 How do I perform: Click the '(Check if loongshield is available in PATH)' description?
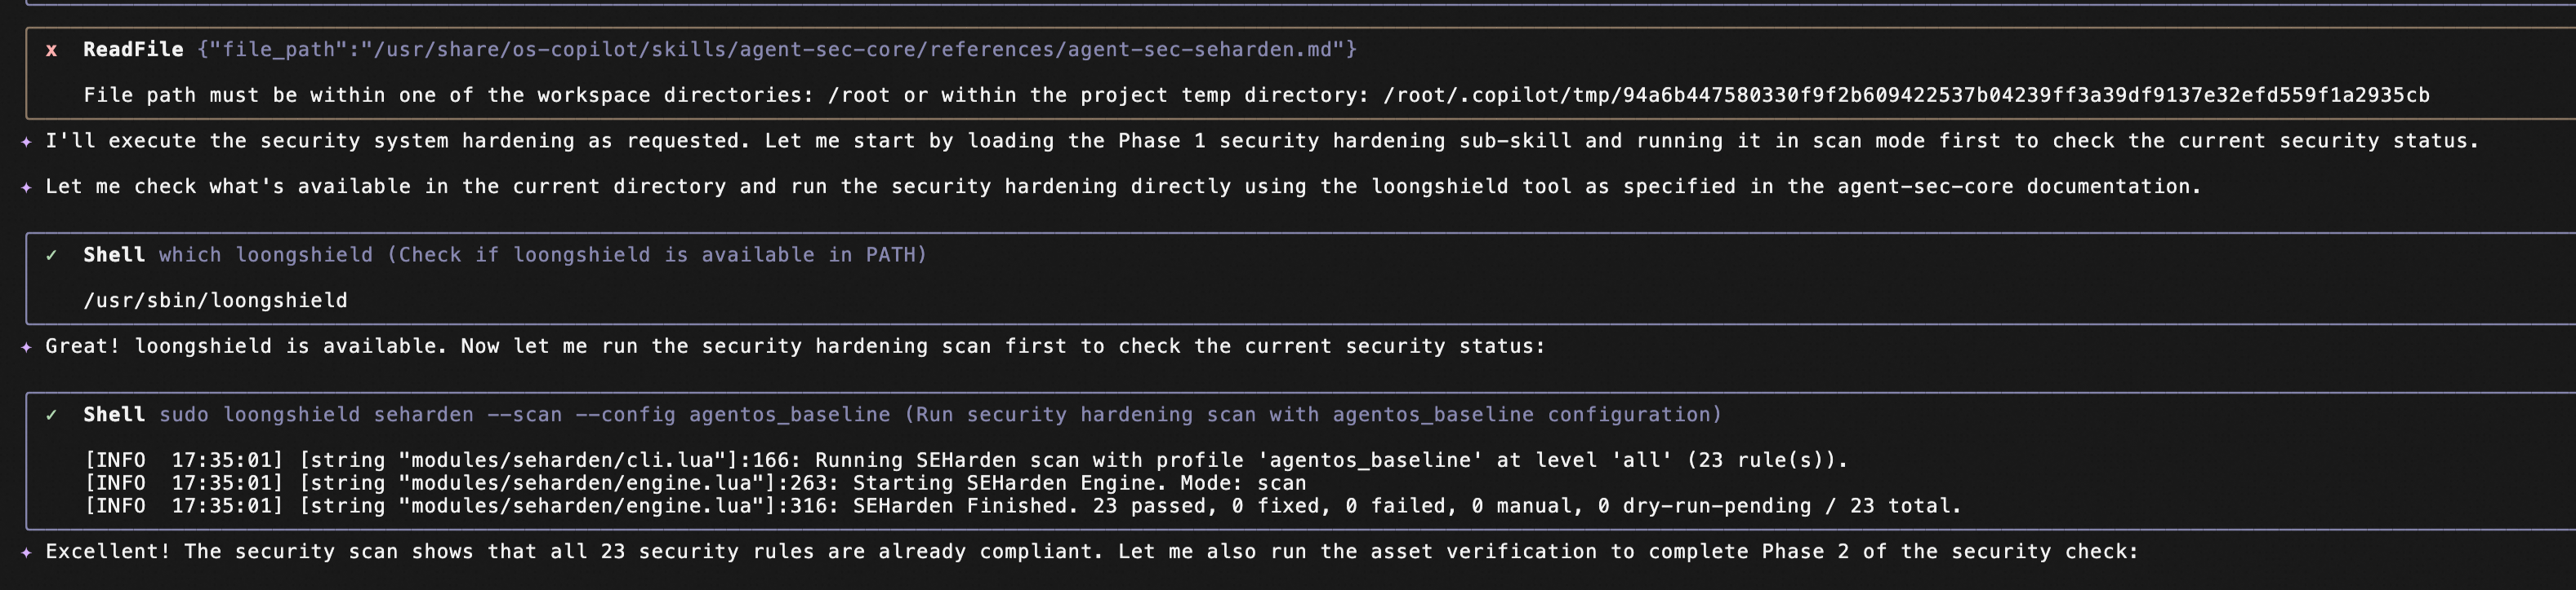pyautogui.click(x=657, y=256)
